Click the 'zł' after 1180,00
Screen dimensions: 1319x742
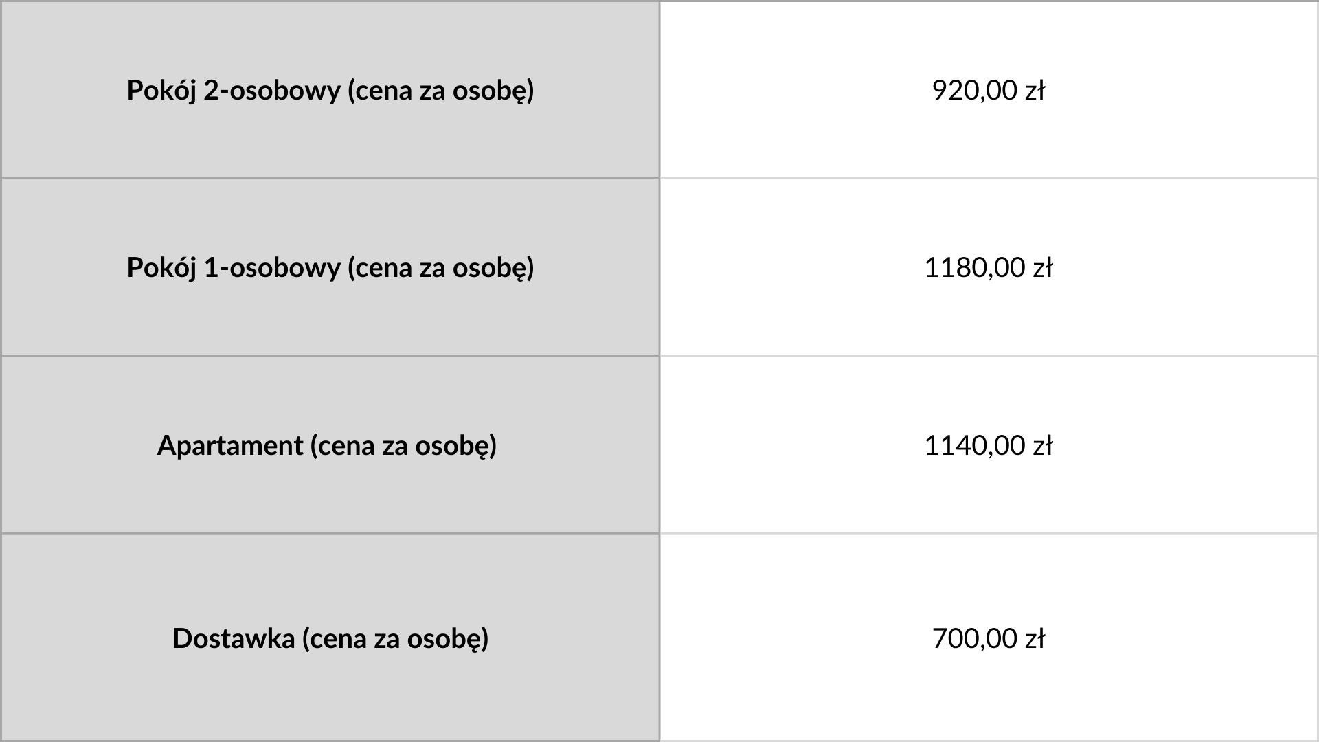point(1043,267)
